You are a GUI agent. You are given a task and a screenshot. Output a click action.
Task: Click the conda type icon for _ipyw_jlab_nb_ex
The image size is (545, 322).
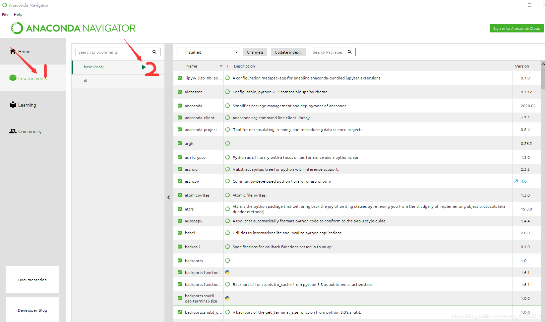(x=227, y=78)
